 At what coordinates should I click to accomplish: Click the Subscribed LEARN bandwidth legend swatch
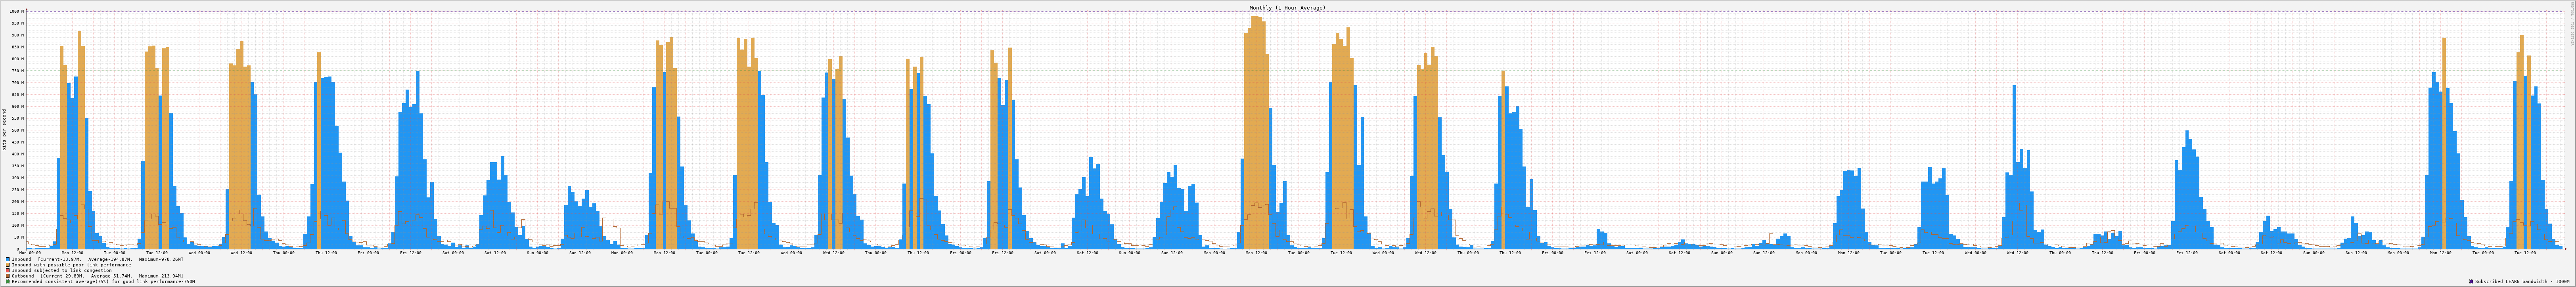coord(2470,282)
